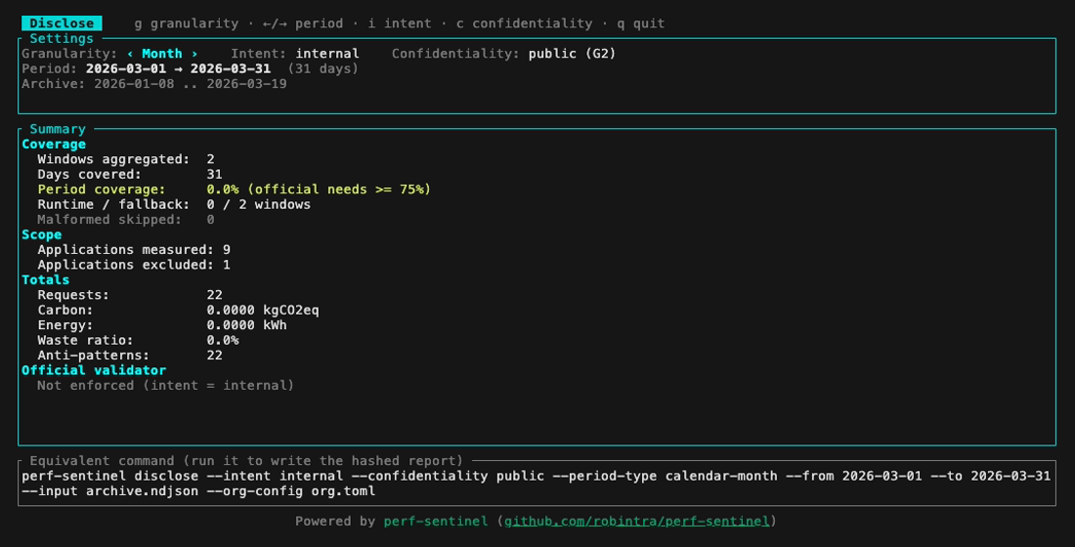The width and height of the screenshot is (1075, 547).
Task: Click the 'Malformed skipped: 0' row
Action: (x=126, y=220)
